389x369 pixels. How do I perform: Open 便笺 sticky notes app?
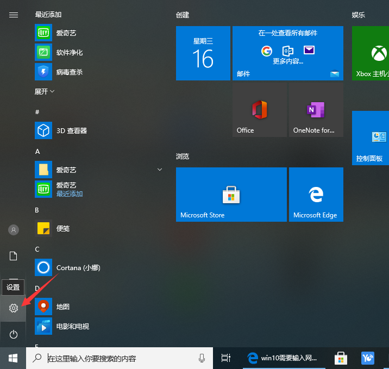pyautogui.click(x=62, y=228)
